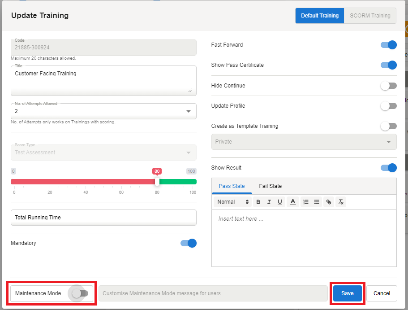408x310 pixels.
Task: Switch to the Fail State tab
Action: click(270, 186)
